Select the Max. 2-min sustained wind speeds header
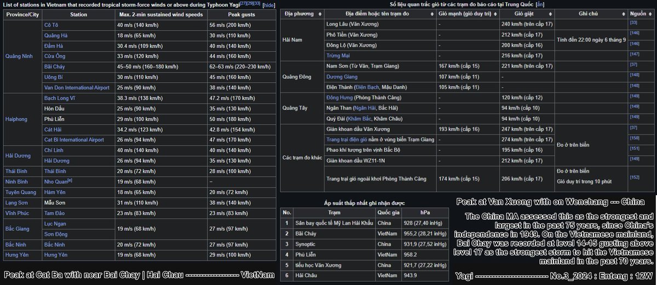 (161, 15)
